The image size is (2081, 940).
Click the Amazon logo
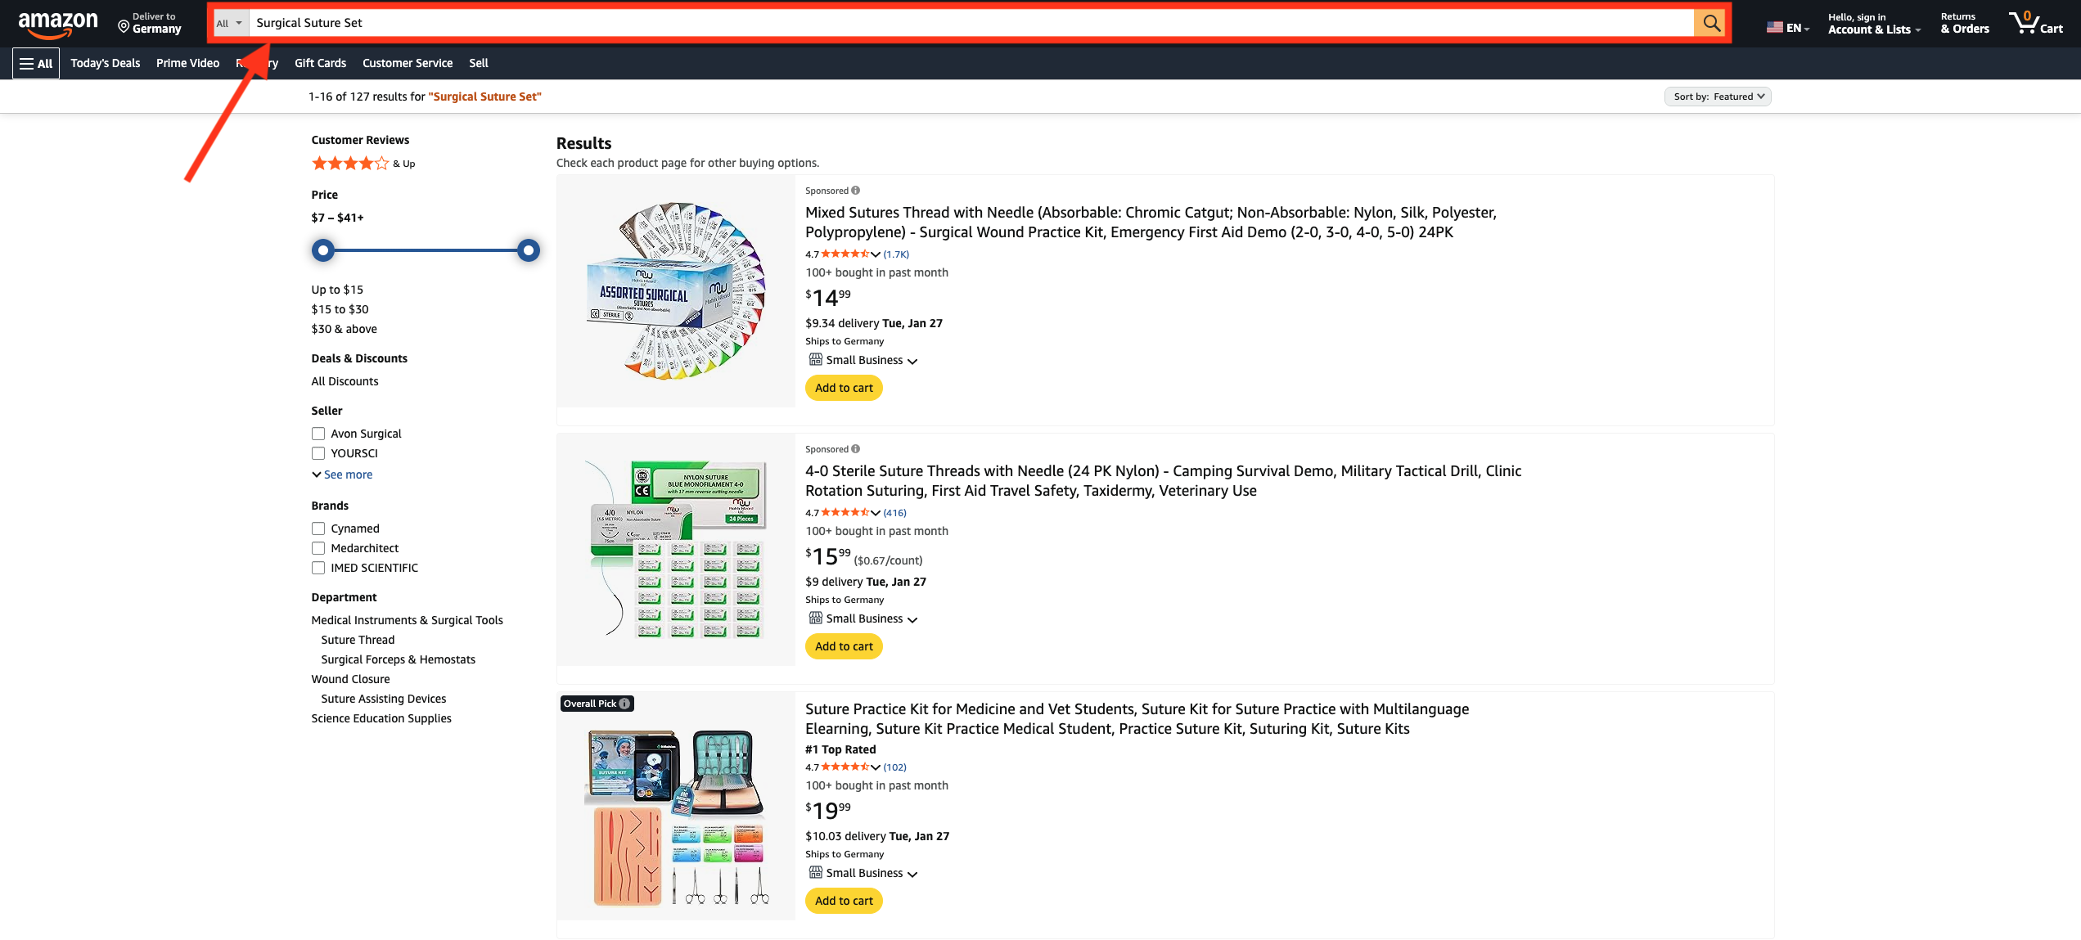[x=57, y=24]
